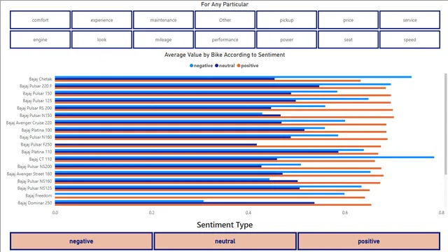Image resolution: width=448 pixels, height=252 pixels.
Task: Select the comfort slicer button
Action: [40, 20]
